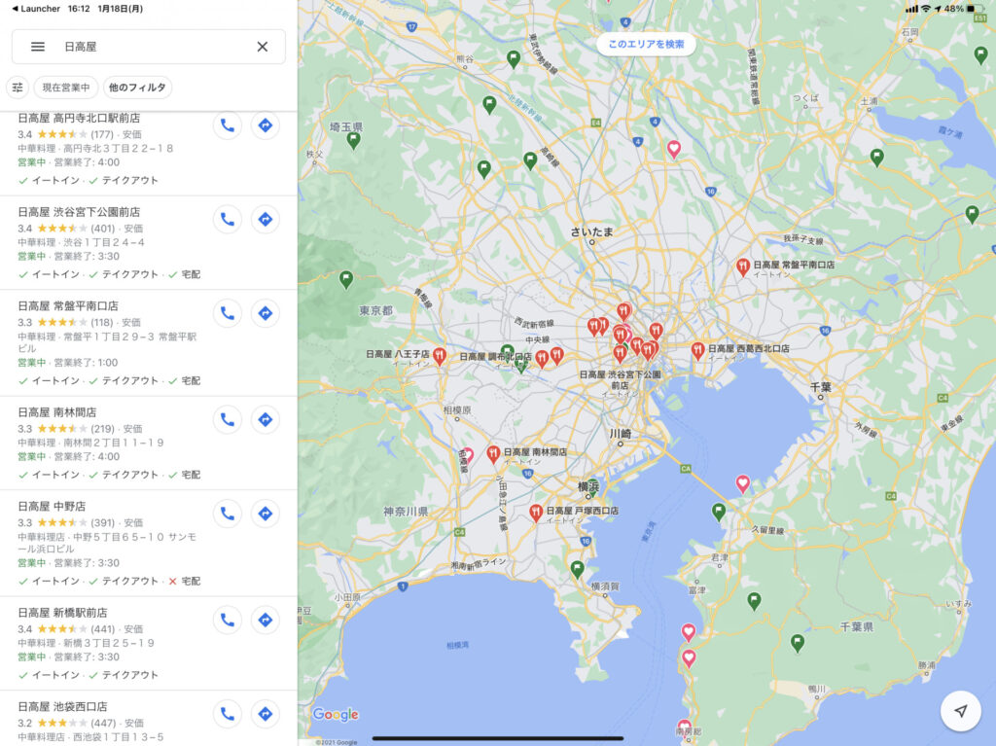Get directions to 日高屋 高円寺北口駅前店
The image size is (996, 746).
(266, 125)
